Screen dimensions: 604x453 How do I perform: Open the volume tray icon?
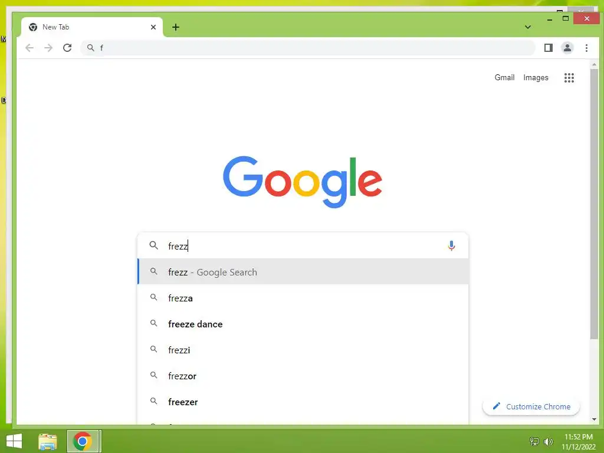point(548,441)
